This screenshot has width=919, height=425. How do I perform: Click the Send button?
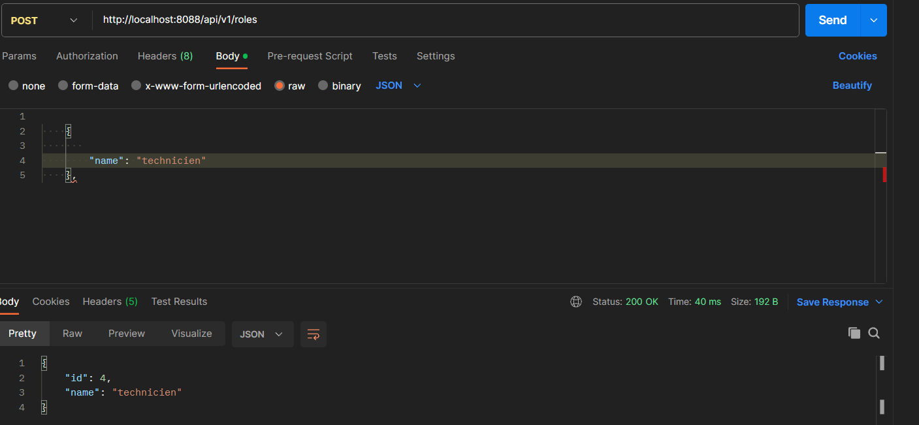pos(831,20)
